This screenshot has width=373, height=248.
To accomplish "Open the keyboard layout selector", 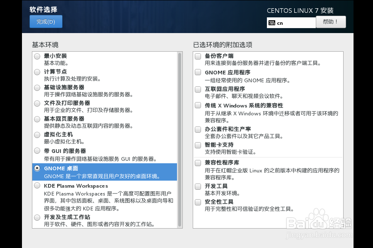I will (290, 23).
